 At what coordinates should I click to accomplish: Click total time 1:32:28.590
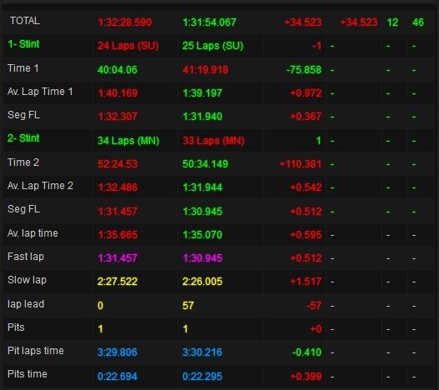pos(125,22)
